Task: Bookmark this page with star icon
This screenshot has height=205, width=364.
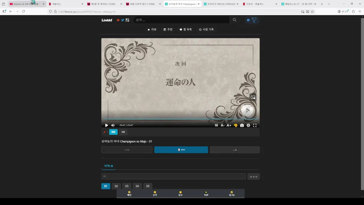Action: tap(312, 11)
